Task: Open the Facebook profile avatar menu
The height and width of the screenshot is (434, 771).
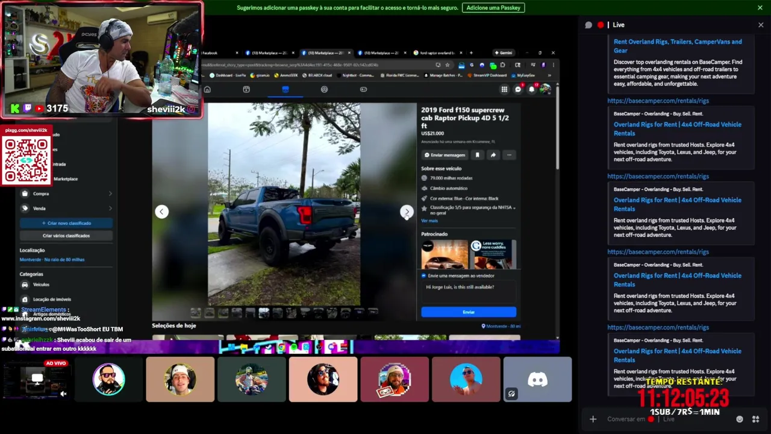Action: (x=545, y=89)
